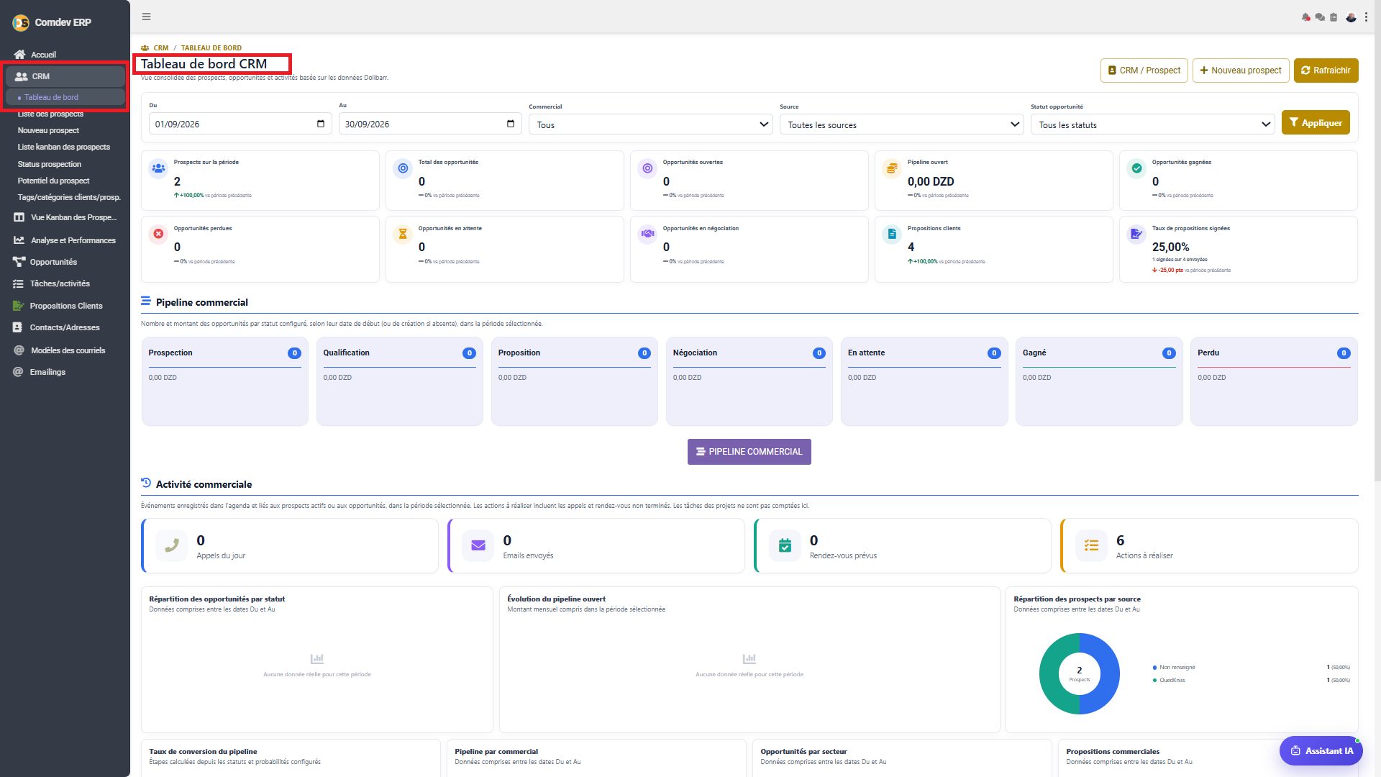This screenshot has height=777, width=1381.
Task: Click the coins icon for Pipeline ouvert
Action: 892,168
